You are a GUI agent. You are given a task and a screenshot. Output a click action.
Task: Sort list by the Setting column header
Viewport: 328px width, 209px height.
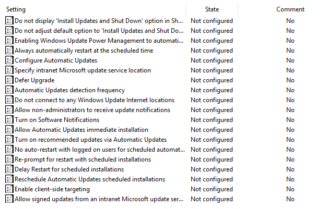[x=16, y=9]
